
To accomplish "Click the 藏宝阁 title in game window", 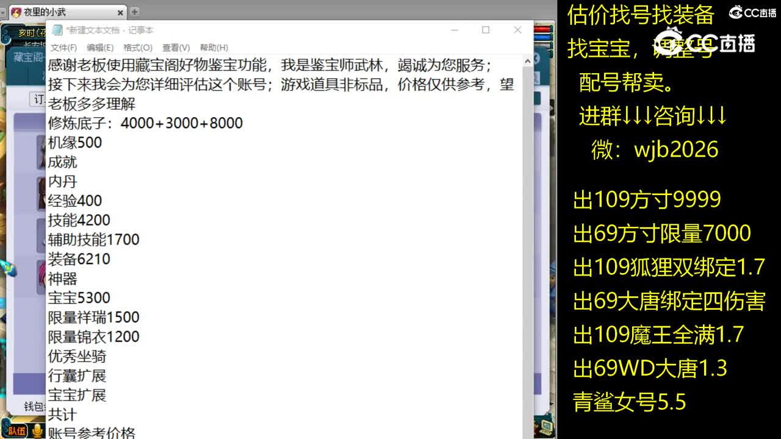I will (28, 57).
